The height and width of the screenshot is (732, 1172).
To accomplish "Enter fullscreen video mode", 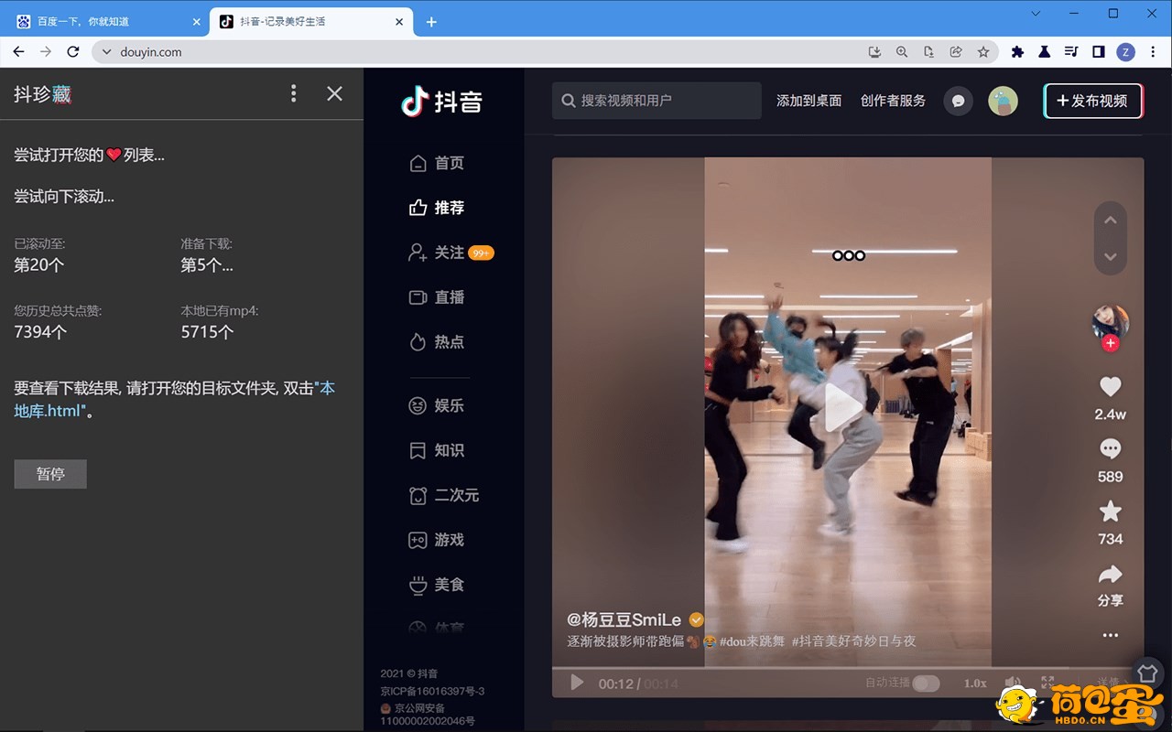I will pyautogui.click(x=1047, y=684).
